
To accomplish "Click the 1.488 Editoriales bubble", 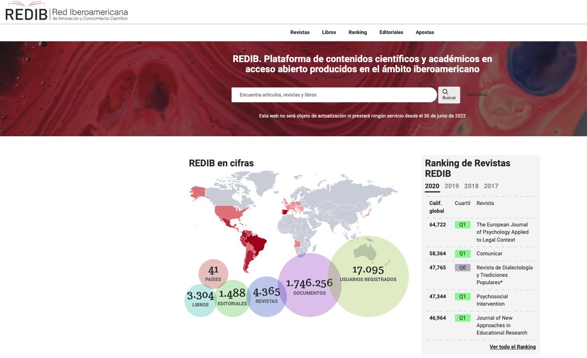I will point(233,298).
